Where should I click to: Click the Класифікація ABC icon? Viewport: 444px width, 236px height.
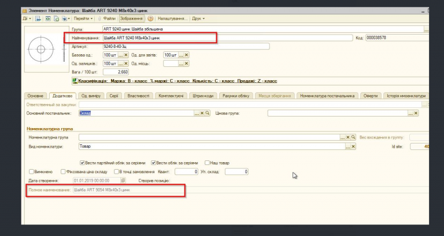click(x=75, y=81)
